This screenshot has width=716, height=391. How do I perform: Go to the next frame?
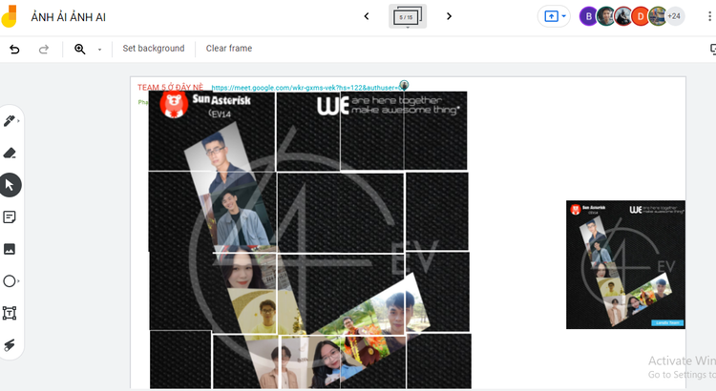[x=449, y=16]
